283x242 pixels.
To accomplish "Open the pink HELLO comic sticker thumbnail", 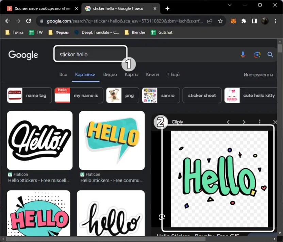I will point(39,213).
